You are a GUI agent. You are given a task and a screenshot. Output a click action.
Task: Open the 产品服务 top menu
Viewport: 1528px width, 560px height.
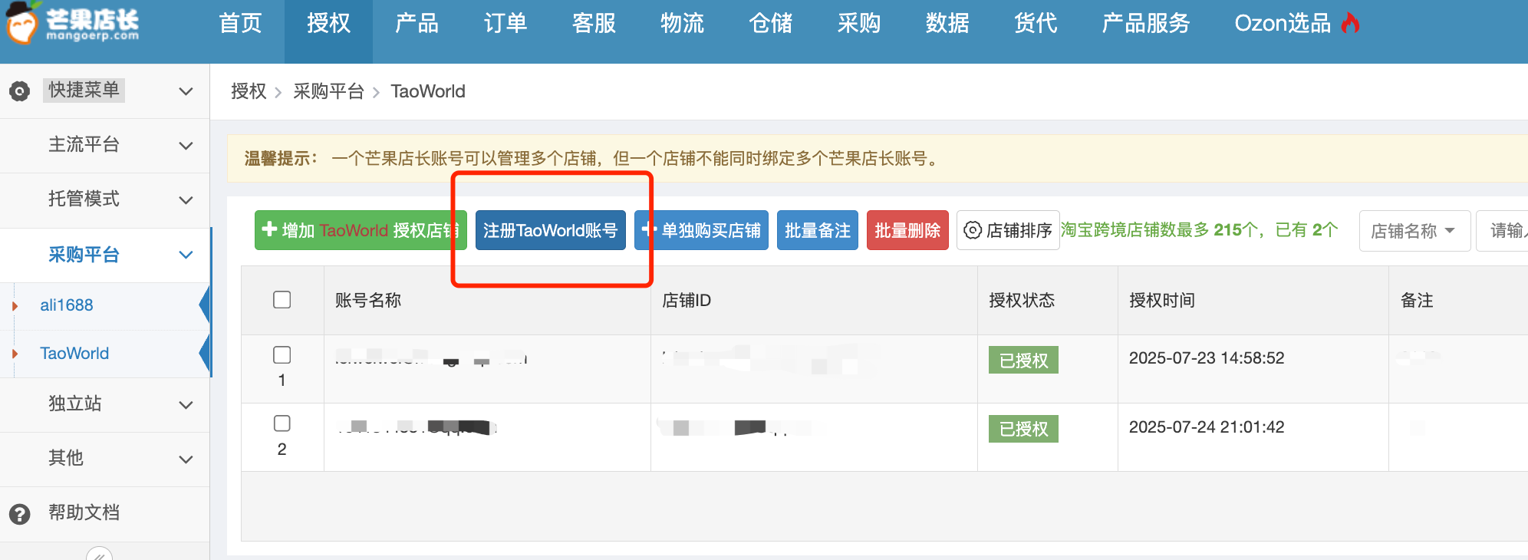pyautogui.click(x=1145, y=24)
